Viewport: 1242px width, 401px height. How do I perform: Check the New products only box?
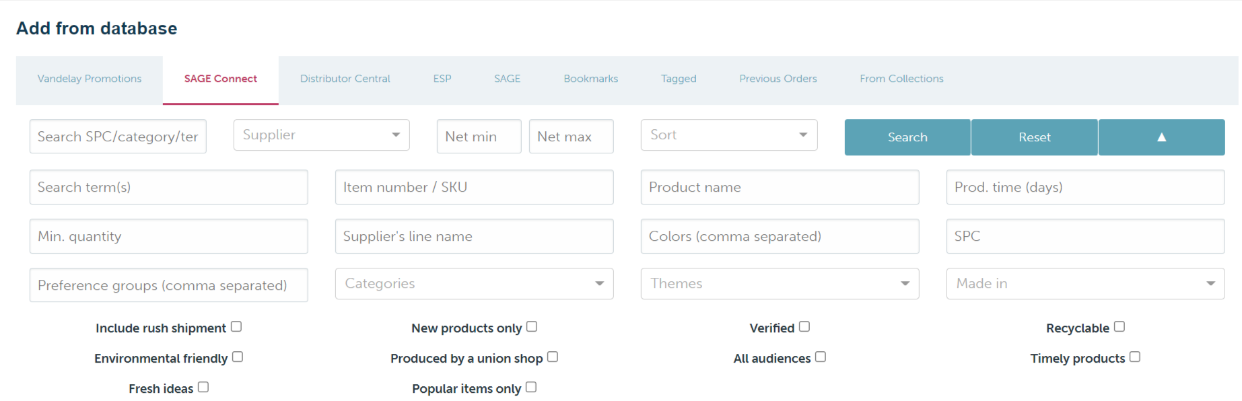click(x=532, y=327)
